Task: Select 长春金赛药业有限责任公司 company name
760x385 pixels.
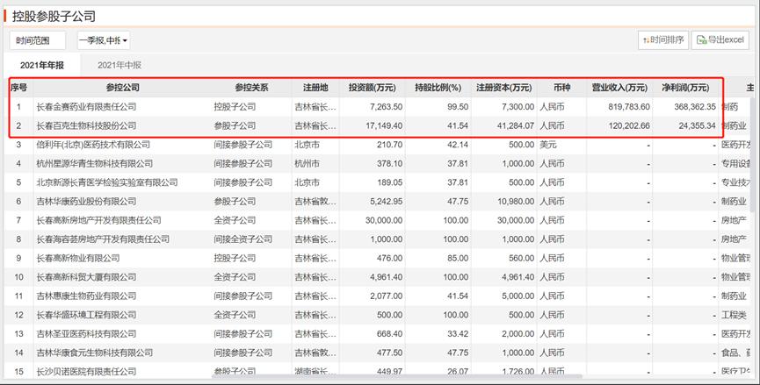Action: (86, 107)
